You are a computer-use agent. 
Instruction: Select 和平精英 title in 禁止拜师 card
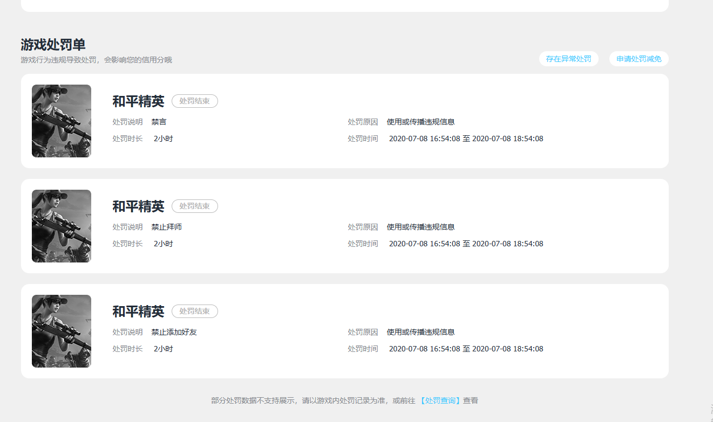[138, 206]
